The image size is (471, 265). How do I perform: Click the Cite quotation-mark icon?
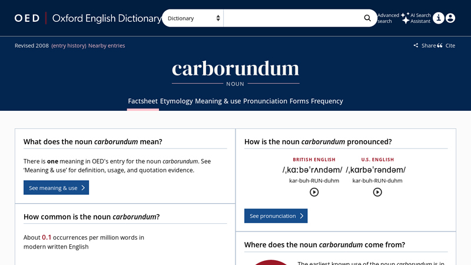(440, 45)
